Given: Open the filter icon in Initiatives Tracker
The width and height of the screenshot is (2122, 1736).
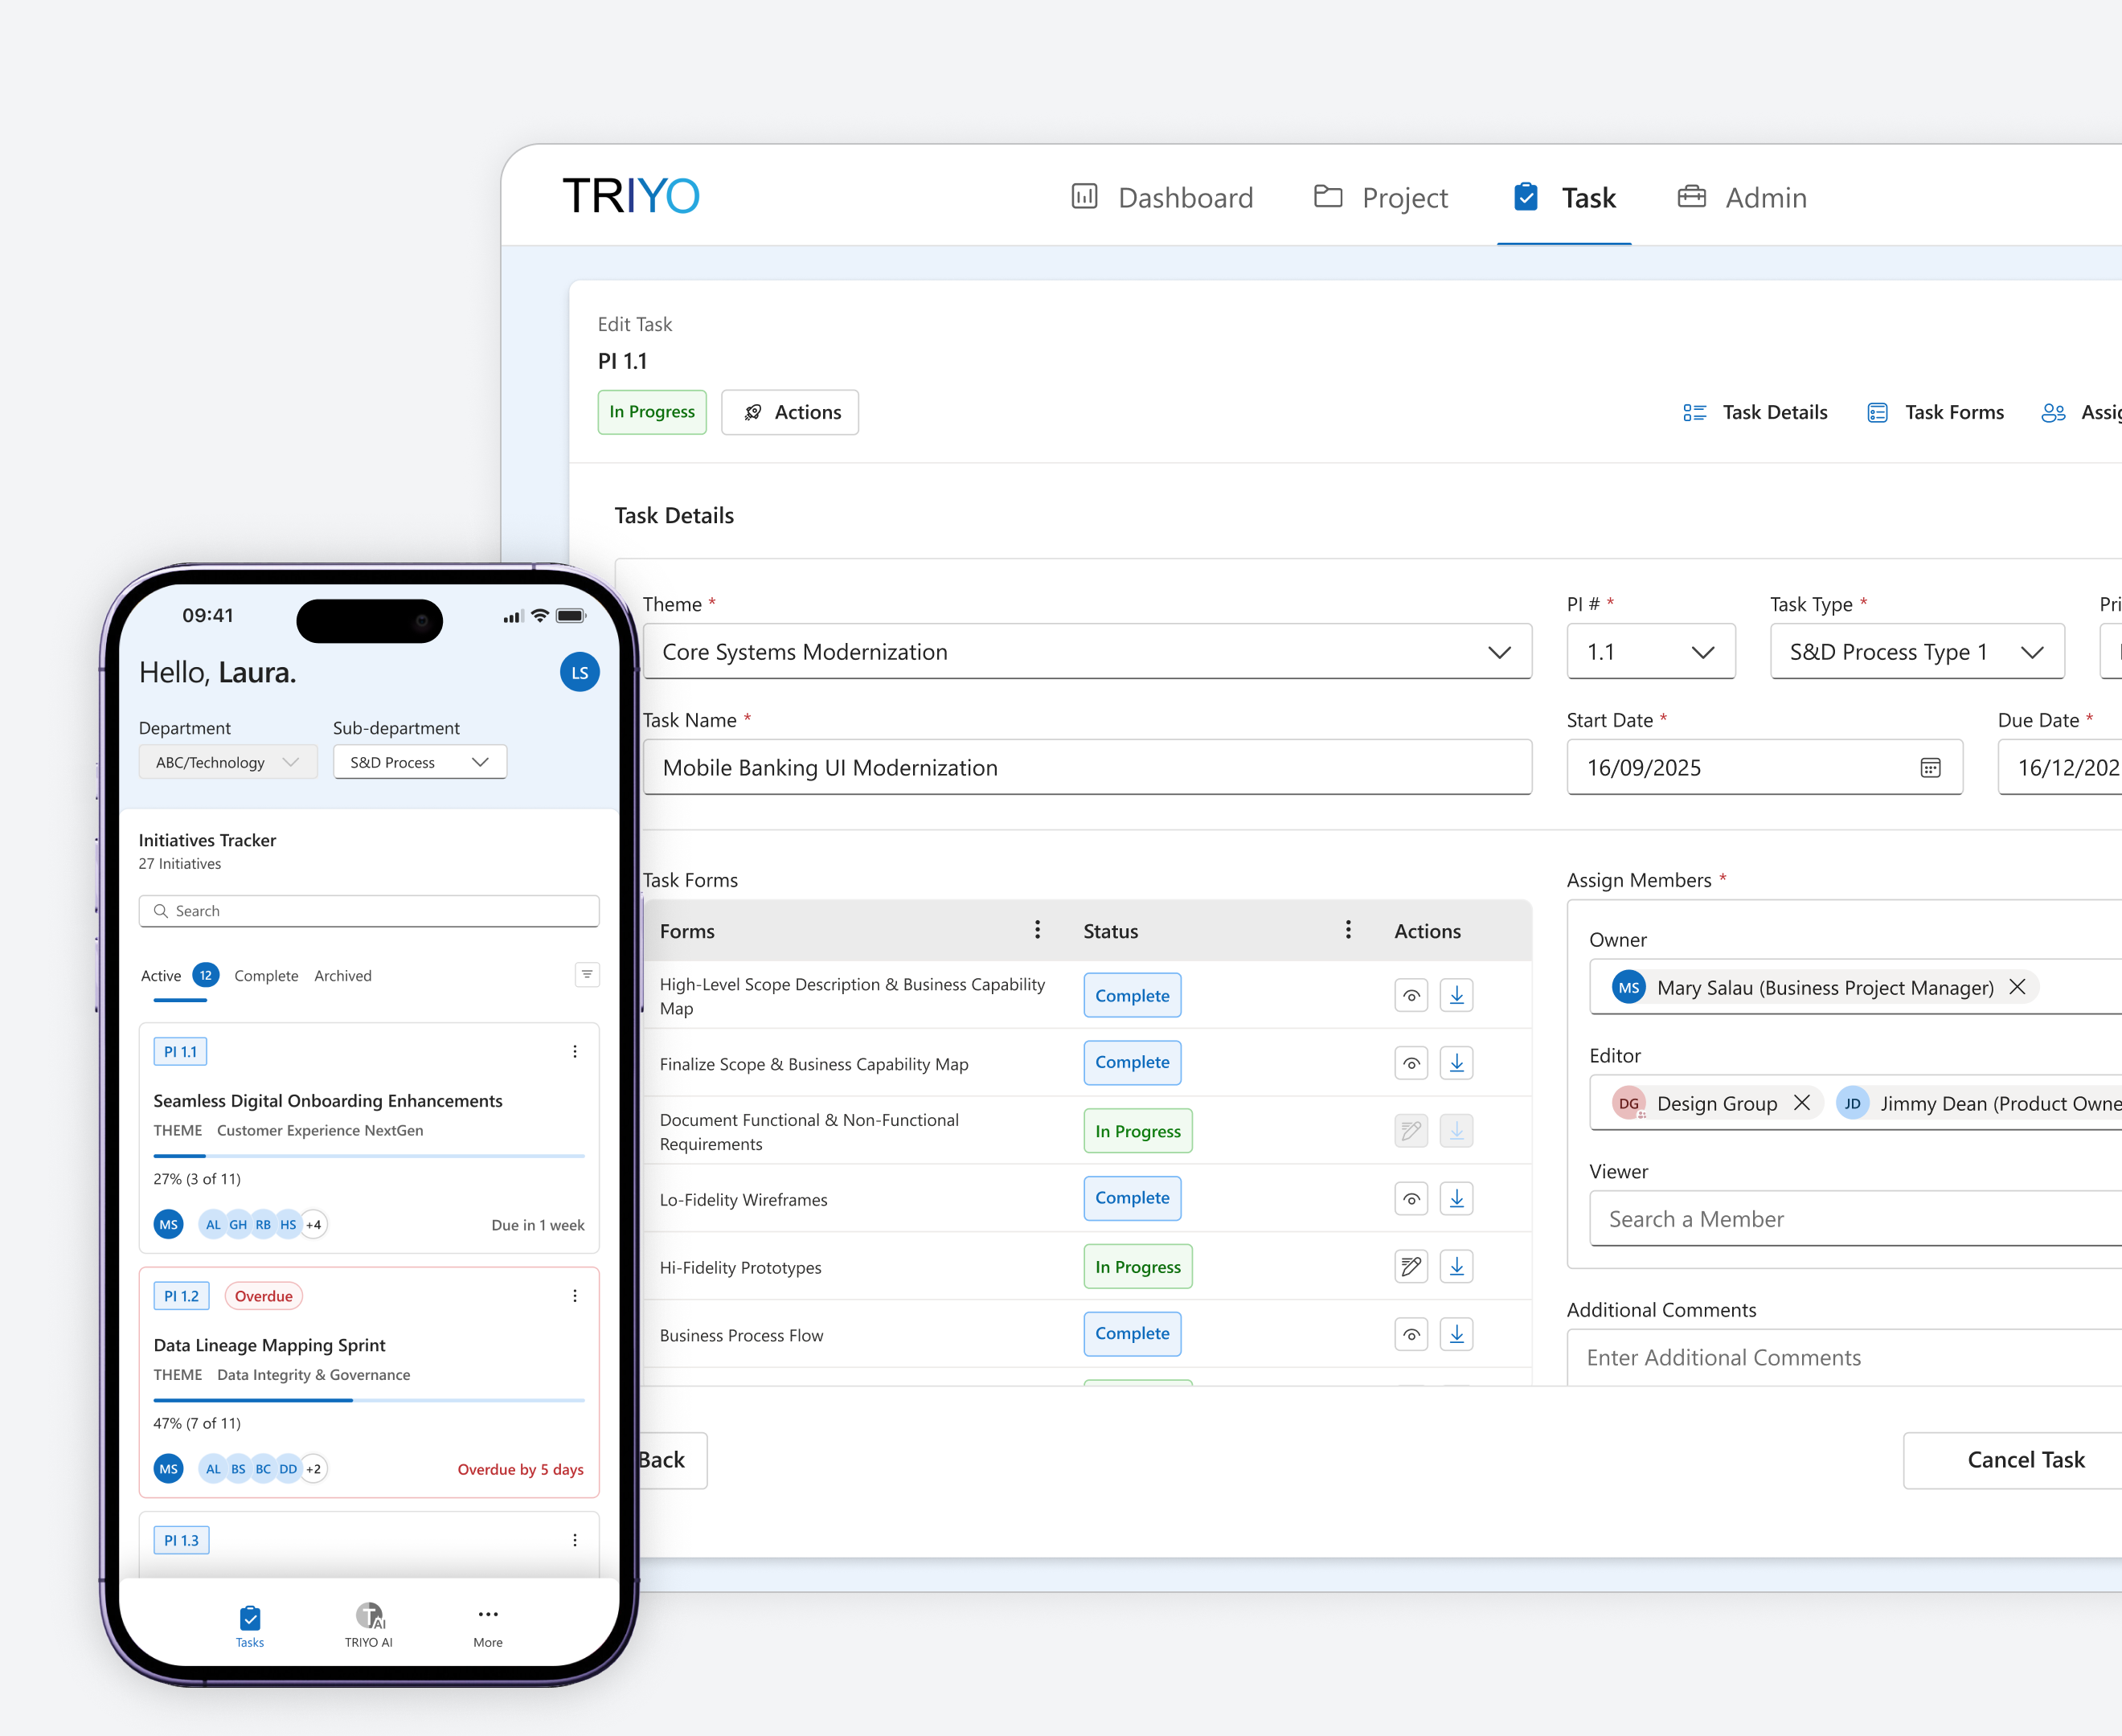Looking at the screenshot, I should [x=586, y=974].
